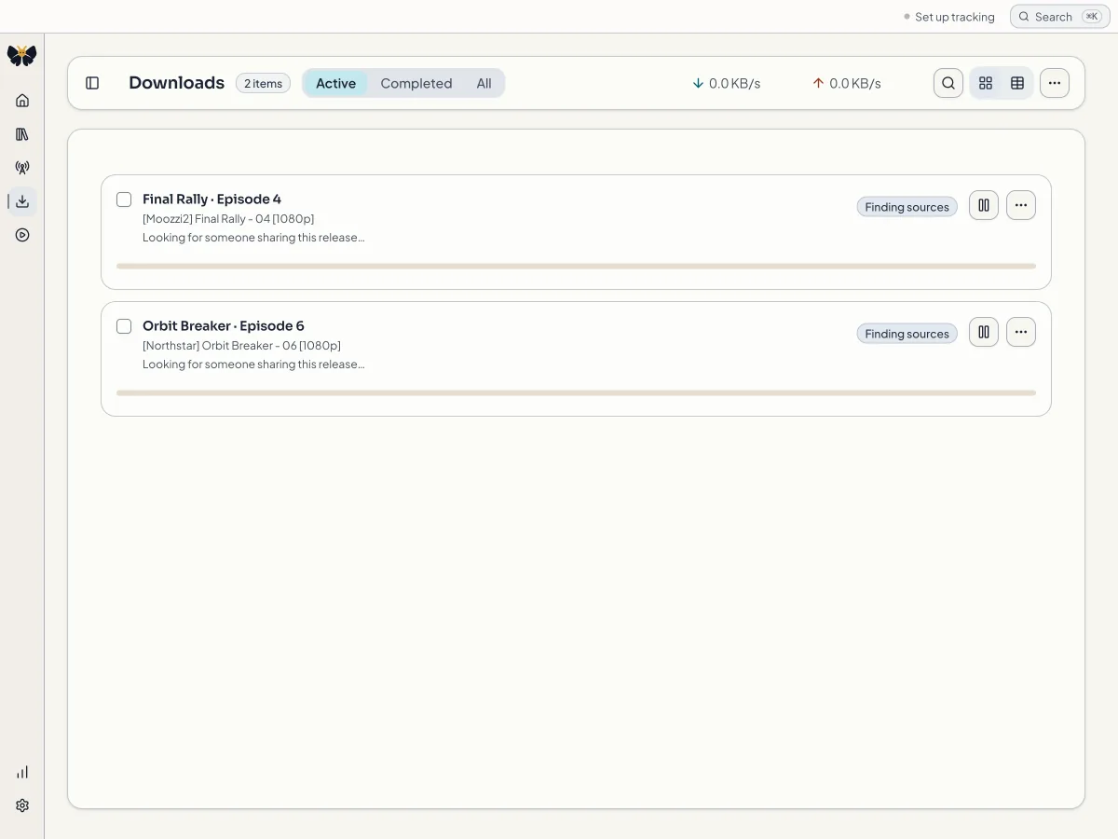
Task: Collapse the sidebar panel toggle
Action: coord(92,83)
